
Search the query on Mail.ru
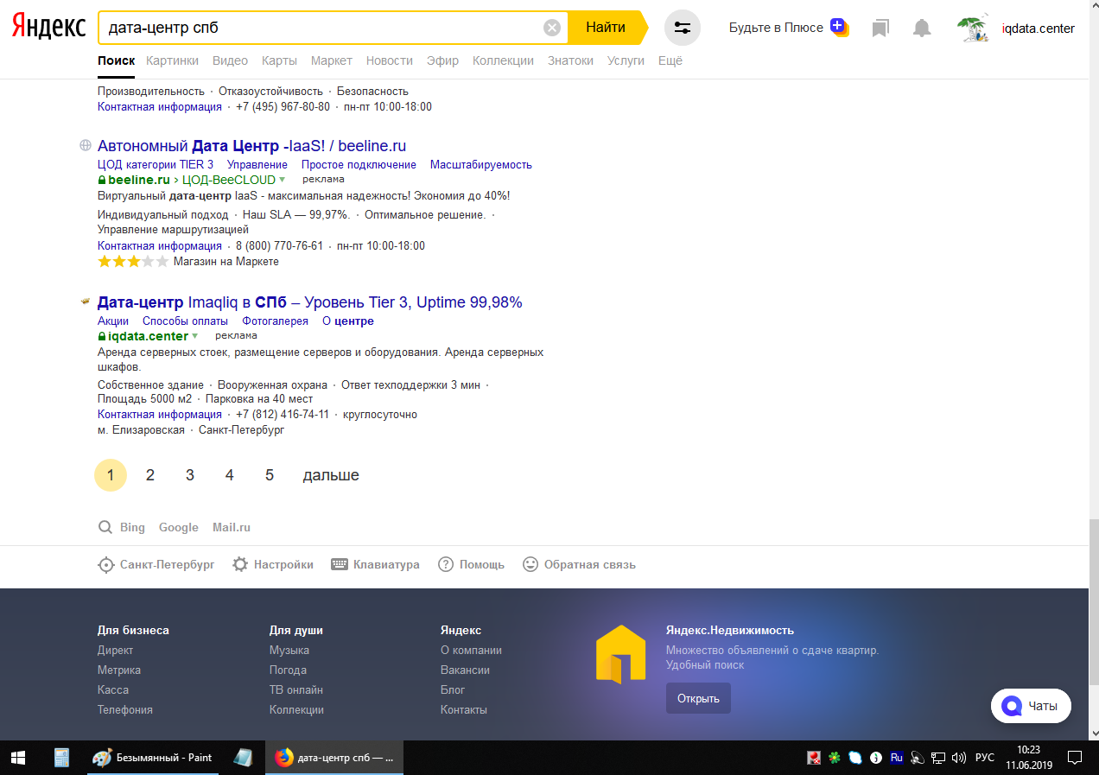point(232,527)
